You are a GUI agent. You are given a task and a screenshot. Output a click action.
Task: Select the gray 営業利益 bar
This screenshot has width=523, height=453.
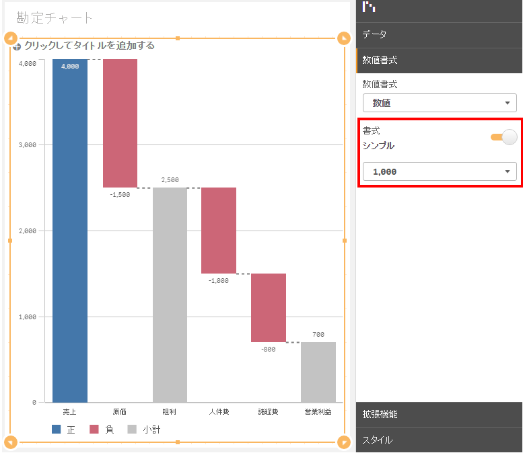point(318,372)
